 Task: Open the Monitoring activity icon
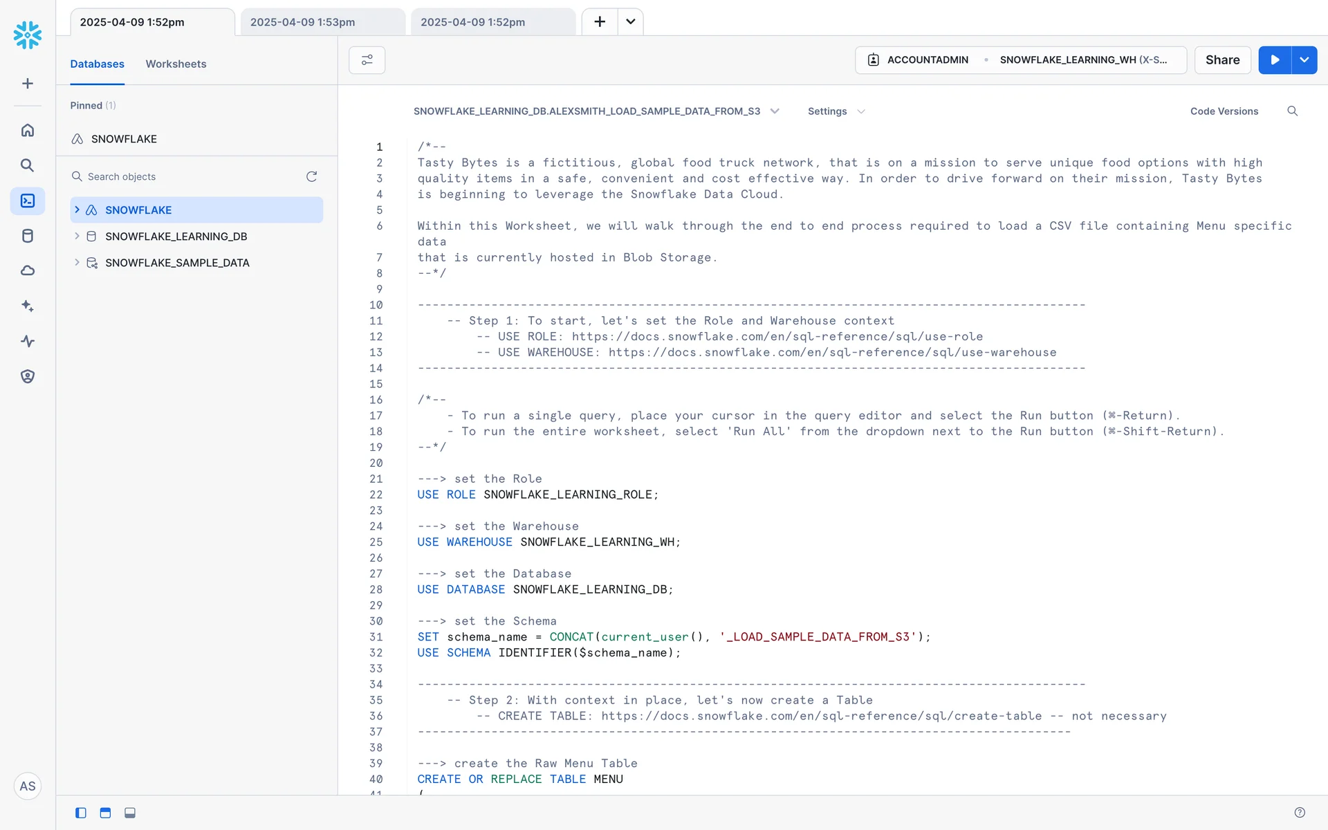point(28,341)
